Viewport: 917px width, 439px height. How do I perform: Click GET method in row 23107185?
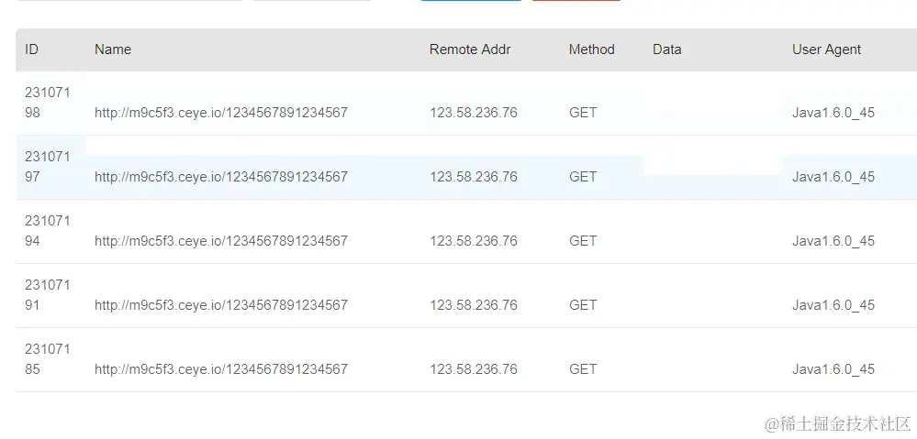(x=583, y=369)
